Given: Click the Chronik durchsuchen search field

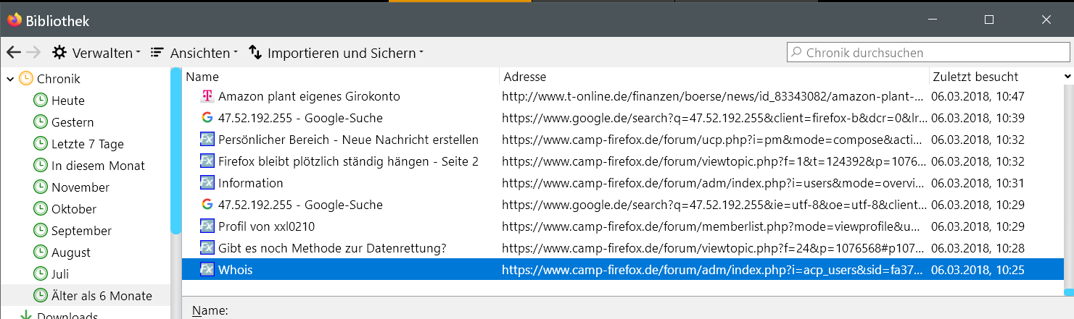Looking at the screenshot, I should [927, 53].
